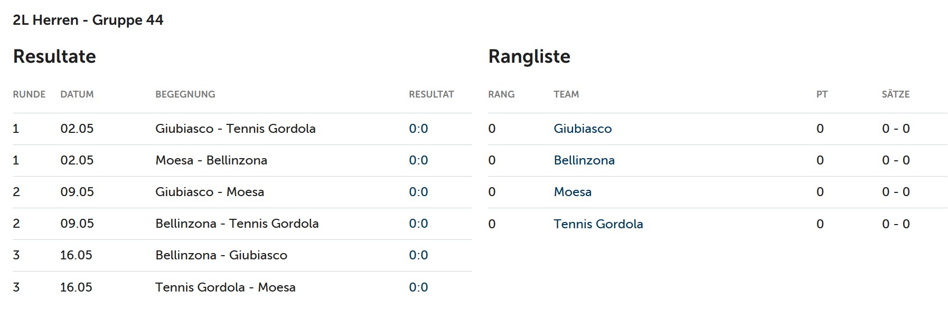Click the 2L Herren - Gruppe 44 title
The image size is (948, 320).
[x=88, y=20]
